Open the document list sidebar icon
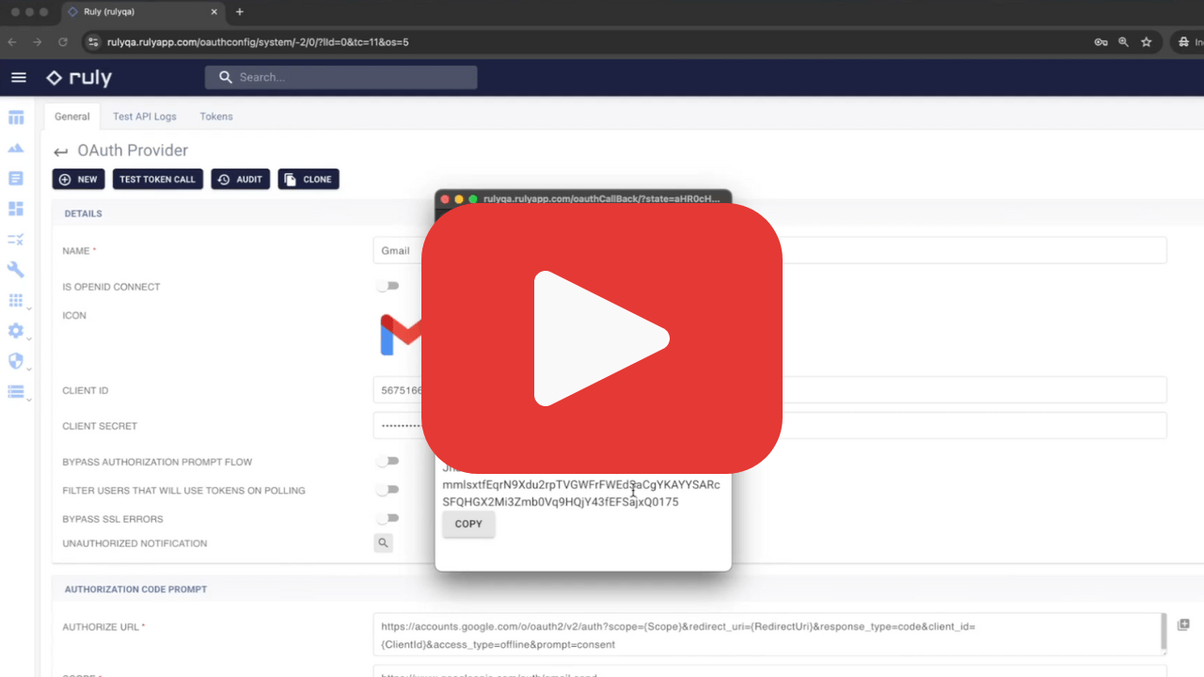The height and width of the screenshot is (677, 1204). (16, 179)
